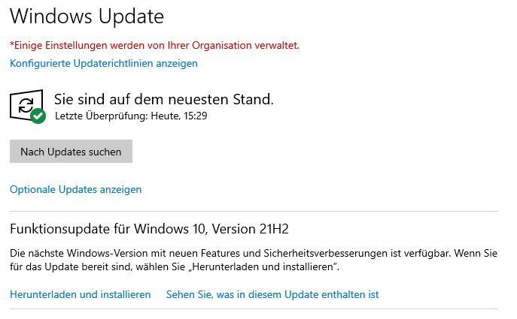This screenshot has width=517, height=319.
Task: Open Sehen Sie, was in diesem Update enthalten ist
Action: pos(272,294)
